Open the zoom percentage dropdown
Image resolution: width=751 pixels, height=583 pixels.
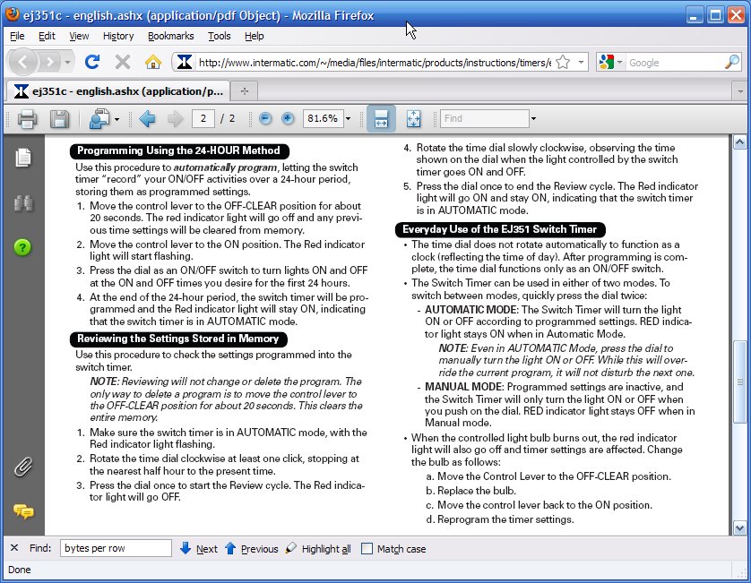tap(349, 119)
